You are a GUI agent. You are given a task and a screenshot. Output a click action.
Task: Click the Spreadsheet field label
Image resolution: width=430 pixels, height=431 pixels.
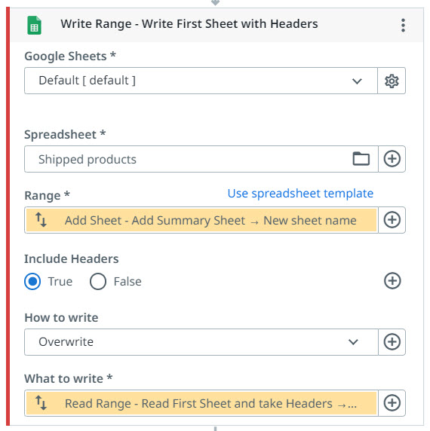(65, 135)
